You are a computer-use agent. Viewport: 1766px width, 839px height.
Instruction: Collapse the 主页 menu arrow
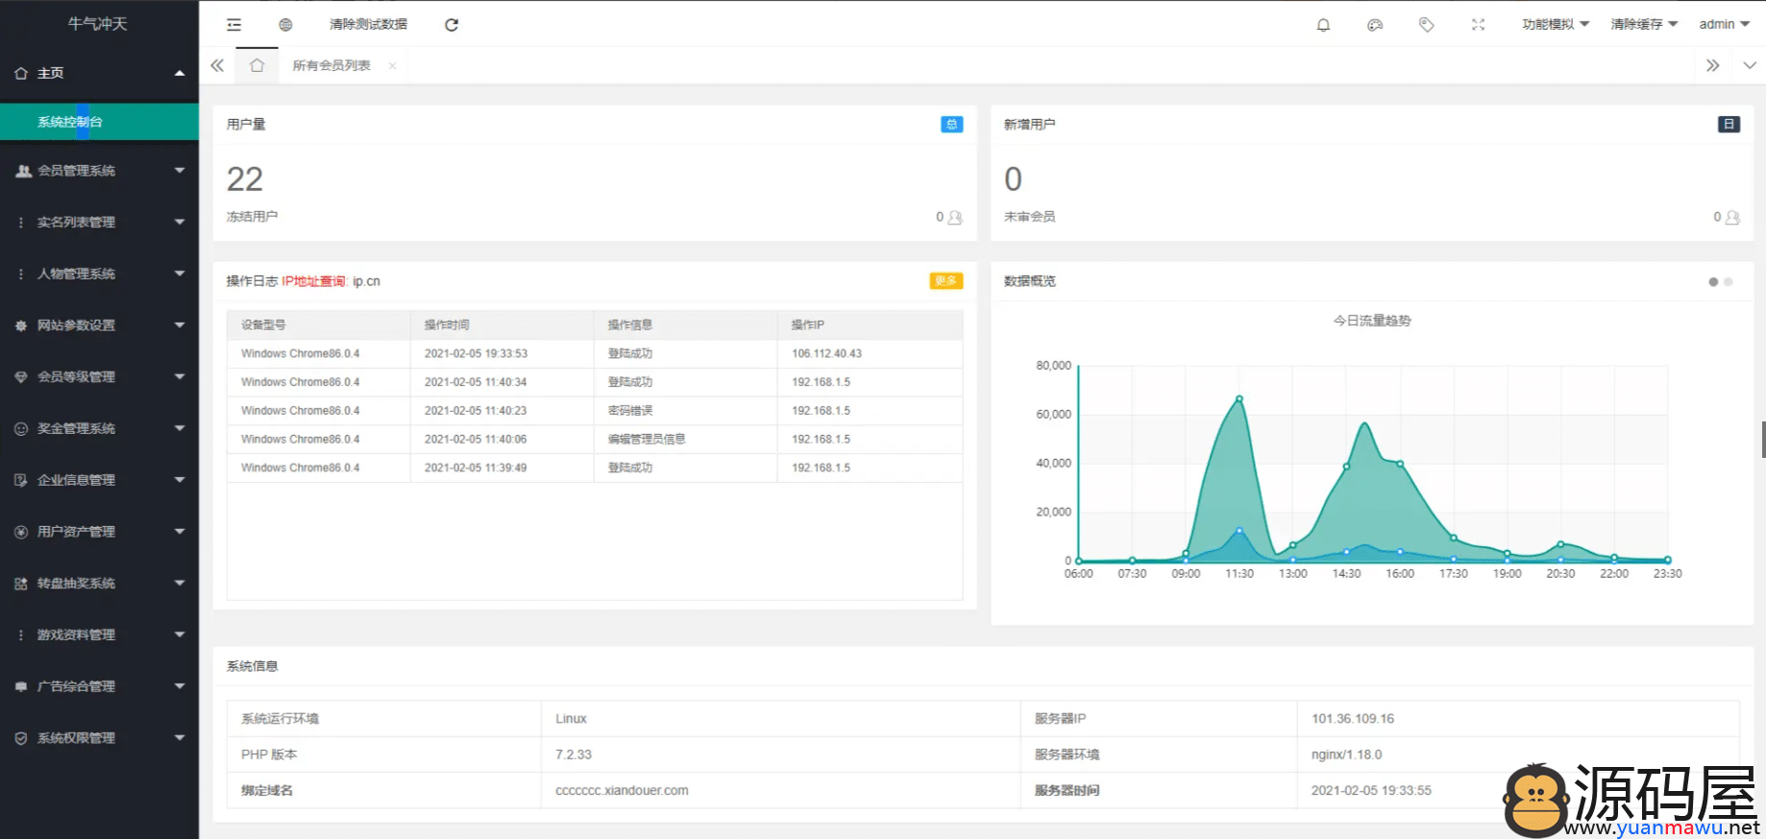180,73
